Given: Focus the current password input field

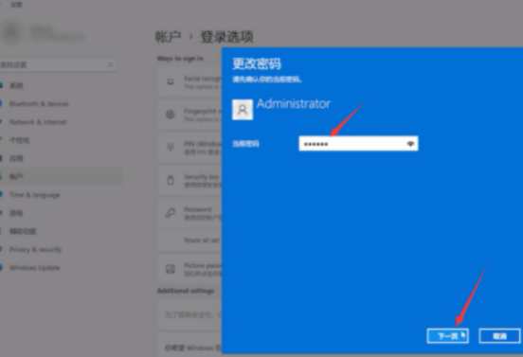Looking at the screenshot, I should pyautogui.click(x=358, y=144).
